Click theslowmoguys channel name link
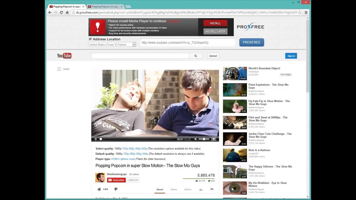356x200 pixels. 117,174
